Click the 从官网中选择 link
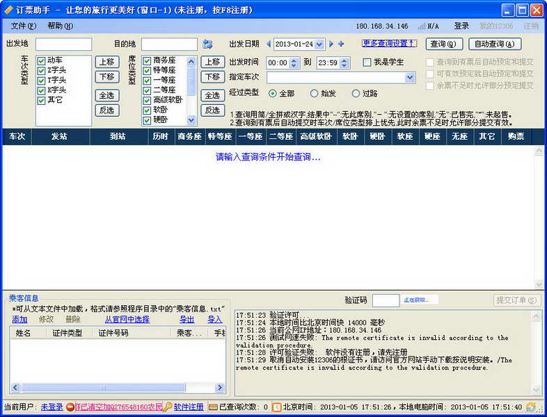 127,320
